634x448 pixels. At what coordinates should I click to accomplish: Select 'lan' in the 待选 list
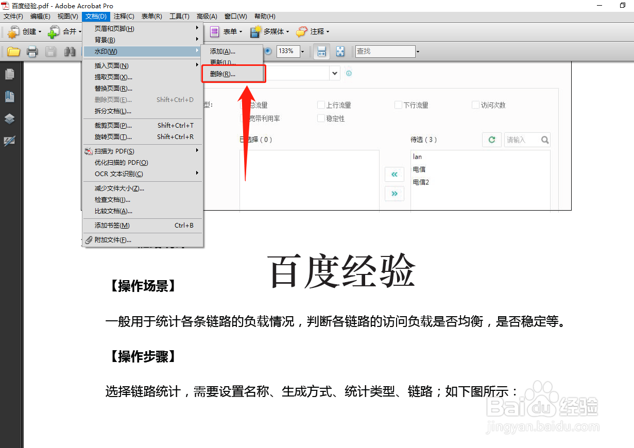pyautogui.click(x=417, y=156)
